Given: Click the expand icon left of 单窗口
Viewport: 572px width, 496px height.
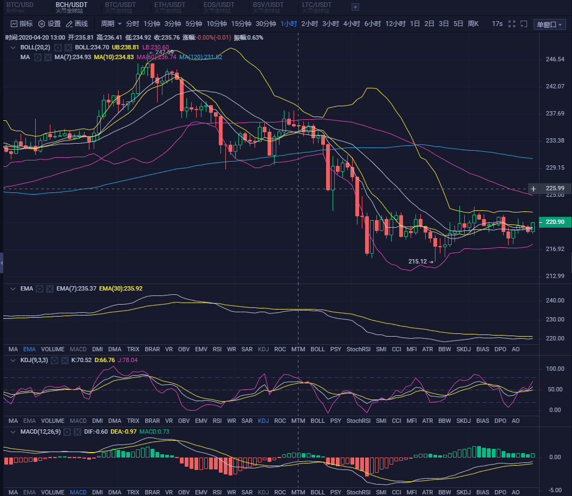Looking at the screenshot, I should 524,24.
